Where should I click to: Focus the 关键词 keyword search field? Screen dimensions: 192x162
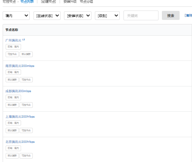coord(141,15)
